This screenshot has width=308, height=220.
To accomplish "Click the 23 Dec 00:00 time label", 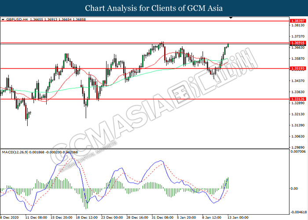I will [x=112, y=217].
